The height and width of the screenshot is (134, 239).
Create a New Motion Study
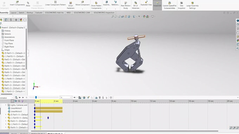(125, 6)
